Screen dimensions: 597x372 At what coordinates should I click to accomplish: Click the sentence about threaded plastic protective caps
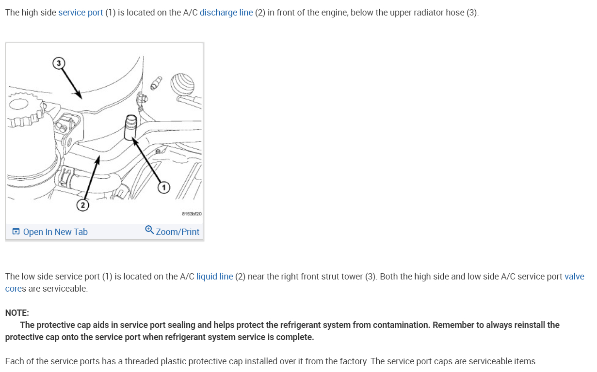(x=271, y=361)
